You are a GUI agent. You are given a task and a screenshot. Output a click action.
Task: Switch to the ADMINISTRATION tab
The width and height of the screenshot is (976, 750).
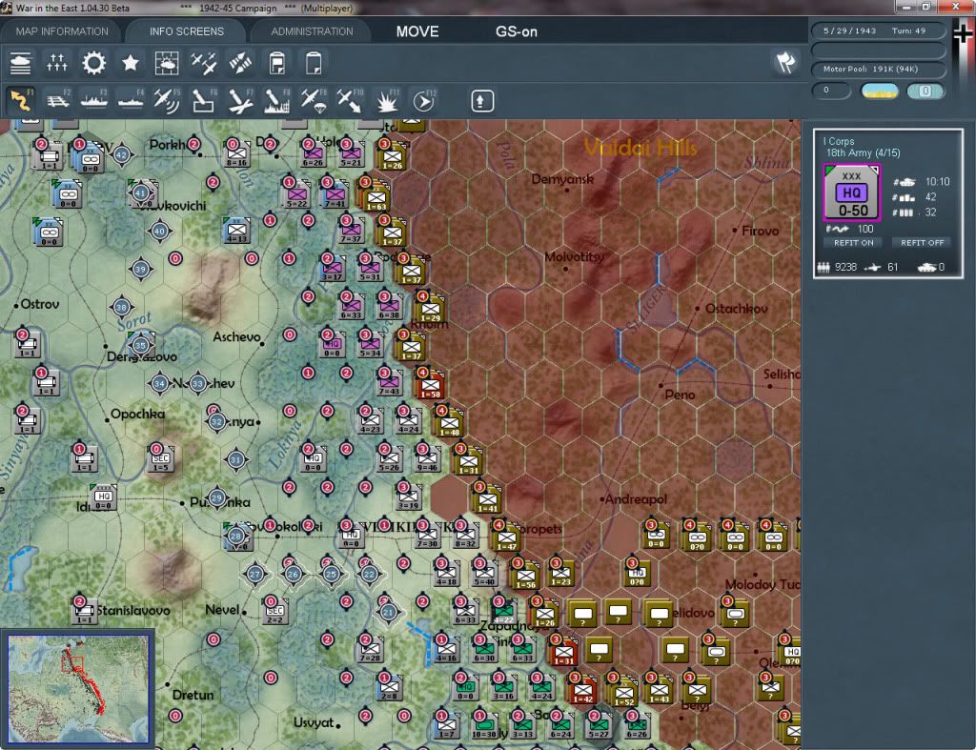pos(312,31)
